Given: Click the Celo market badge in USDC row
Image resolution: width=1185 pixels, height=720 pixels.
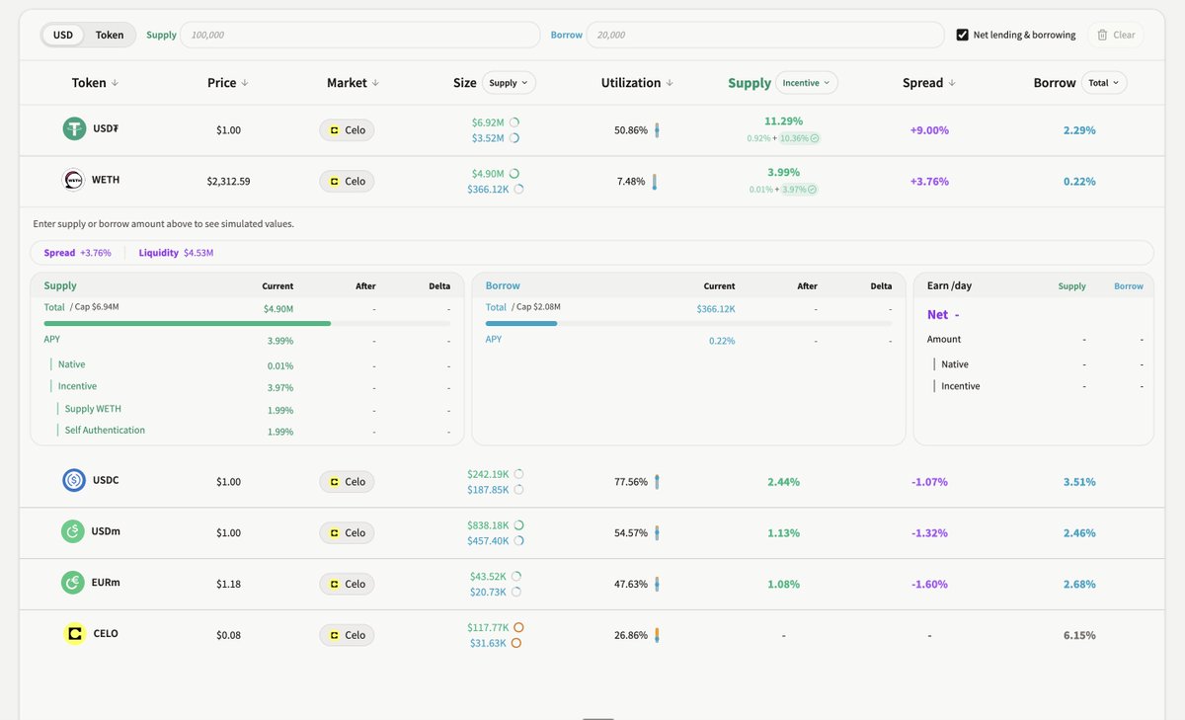Looking at the screenshot, I should (347, 482).
